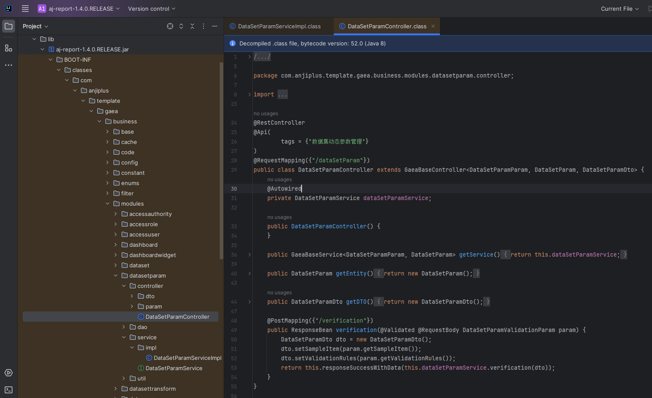Collapse the classes folder
This screenshot has width=652, height=398.
pos(59,70)
